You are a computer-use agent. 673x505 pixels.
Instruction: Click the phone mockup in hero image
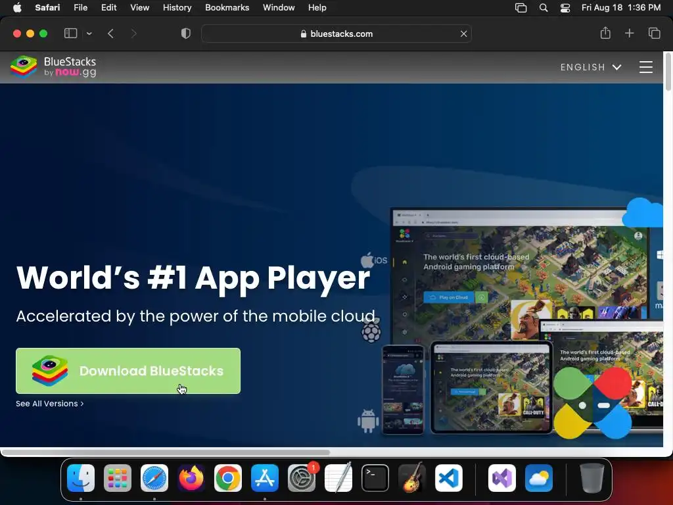tap(403, 389)
